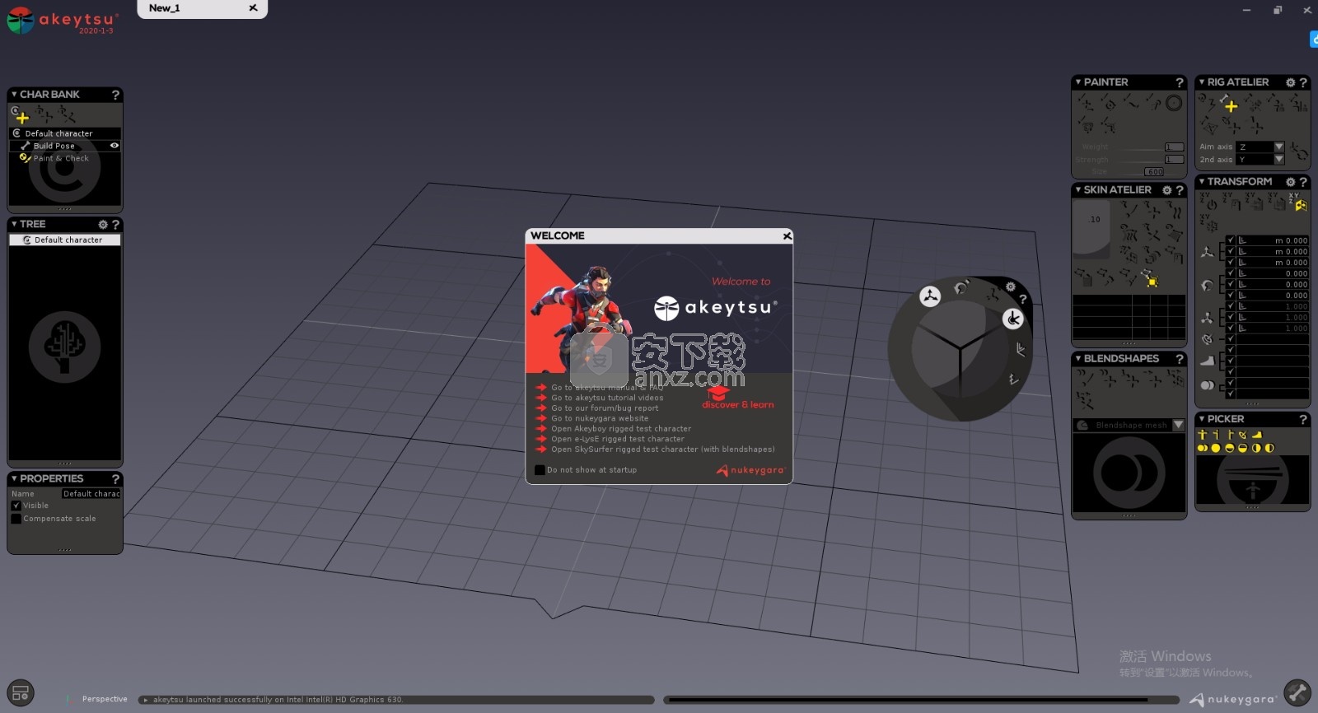Click the Blendshapes help question mark
The image size is (1318, 713).
(1179, 359)
